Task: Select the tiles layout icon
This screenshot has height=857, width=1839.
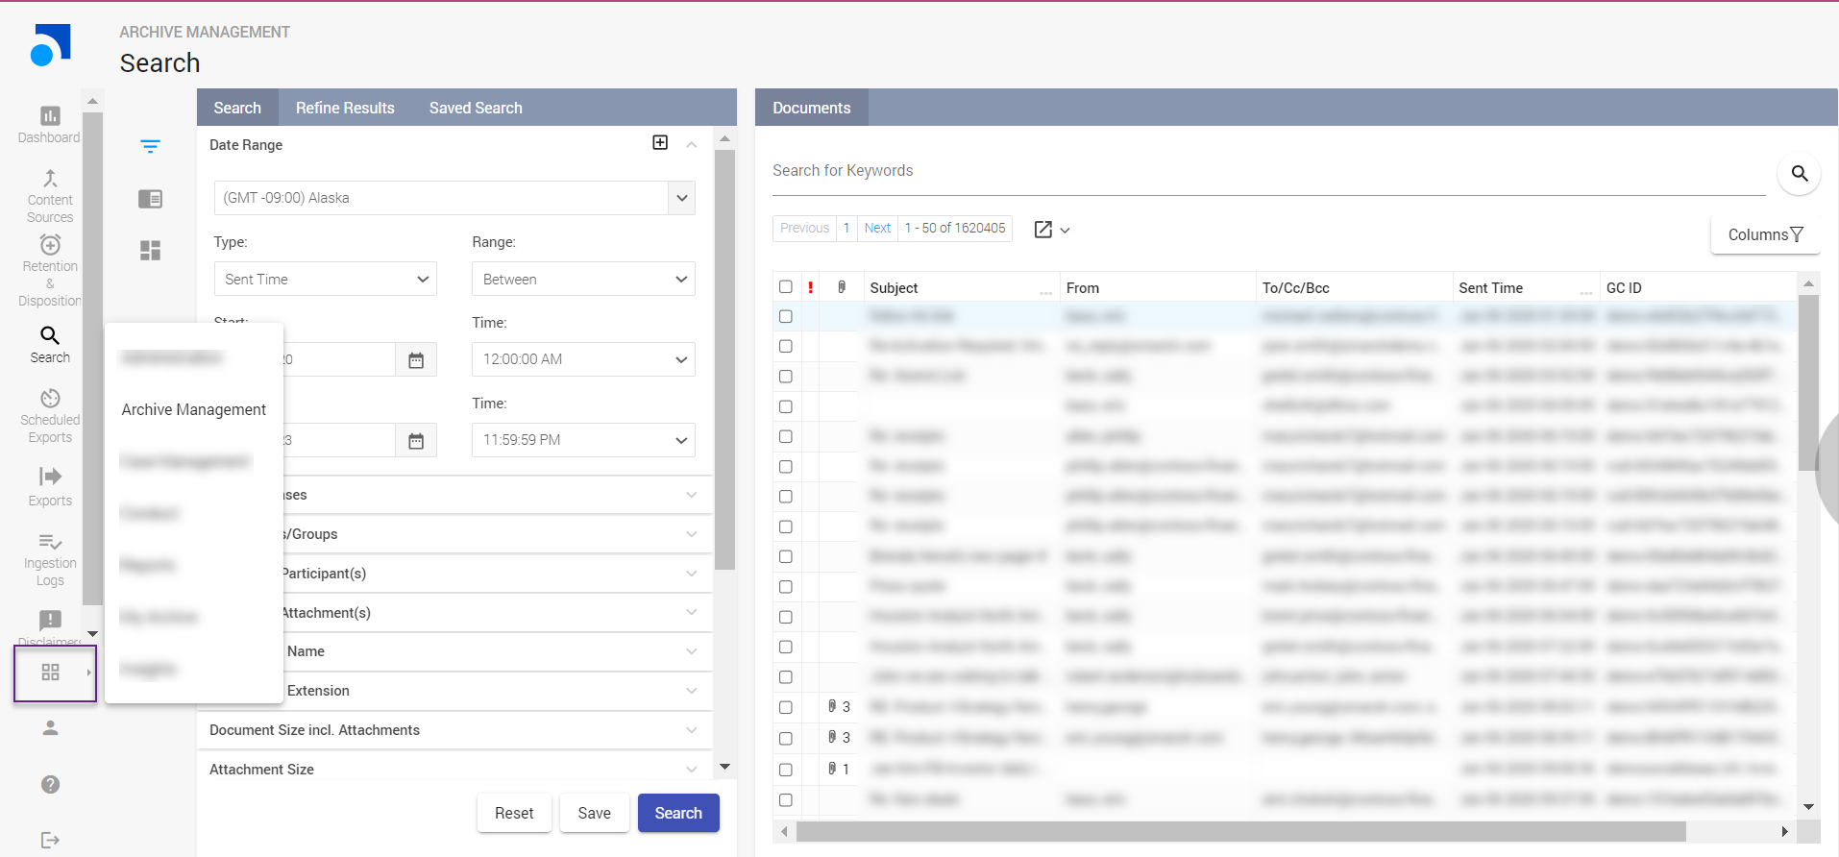Action: point(150,251)
